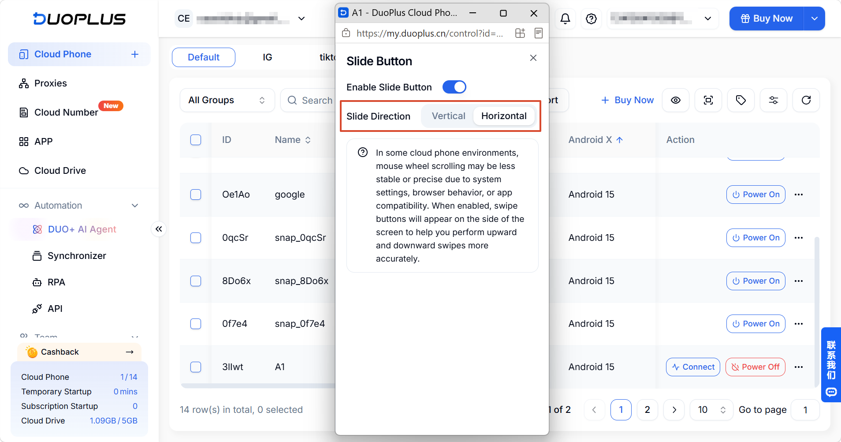The image size is (841, 442).
Task: Open the account dropdown chevron
Action: 708,19
